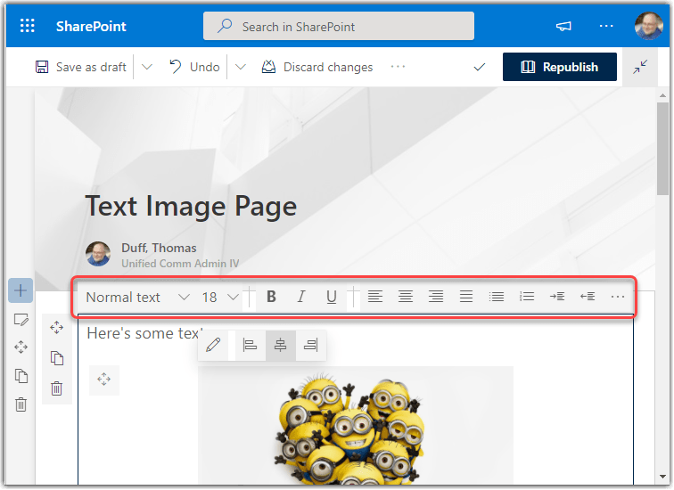
Task: Click the image edit pencil icon
Action: [213, 346]
